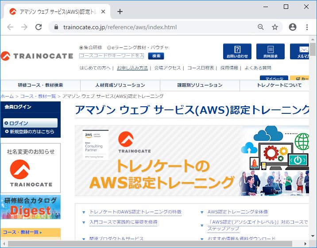Open the 資料請求 document button

point(271,51)
